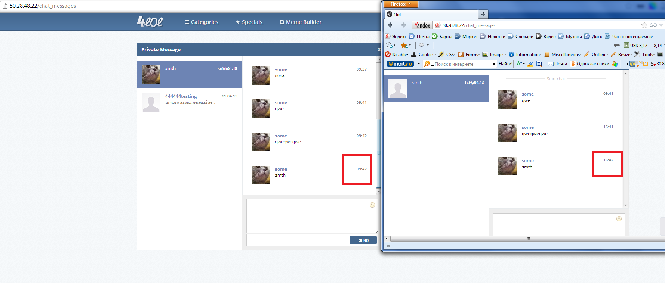Open the Яндекс bookmark
Viewport: 665px width, 283px height.
396,36
